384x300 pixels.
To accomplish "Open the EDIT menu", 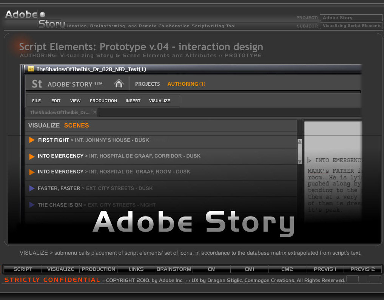I will [x=56, y=101].
